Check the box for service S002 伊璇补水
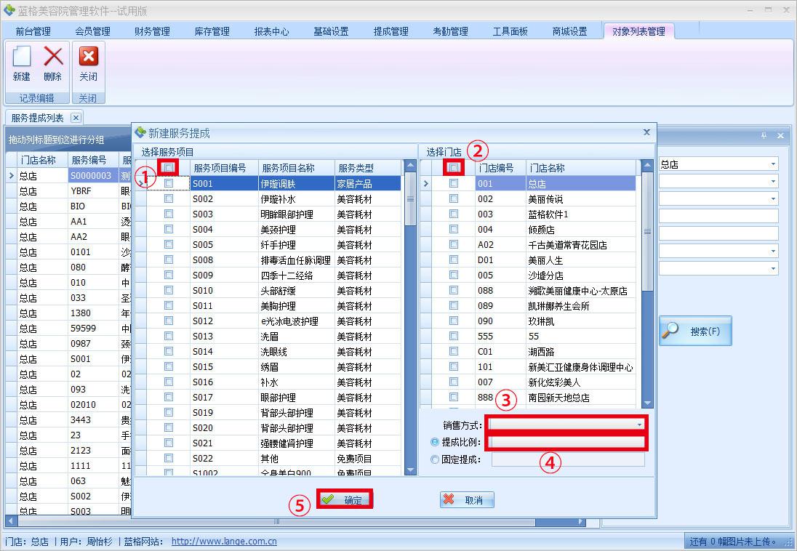Screen dimensions: 797x551 (169, 198)
